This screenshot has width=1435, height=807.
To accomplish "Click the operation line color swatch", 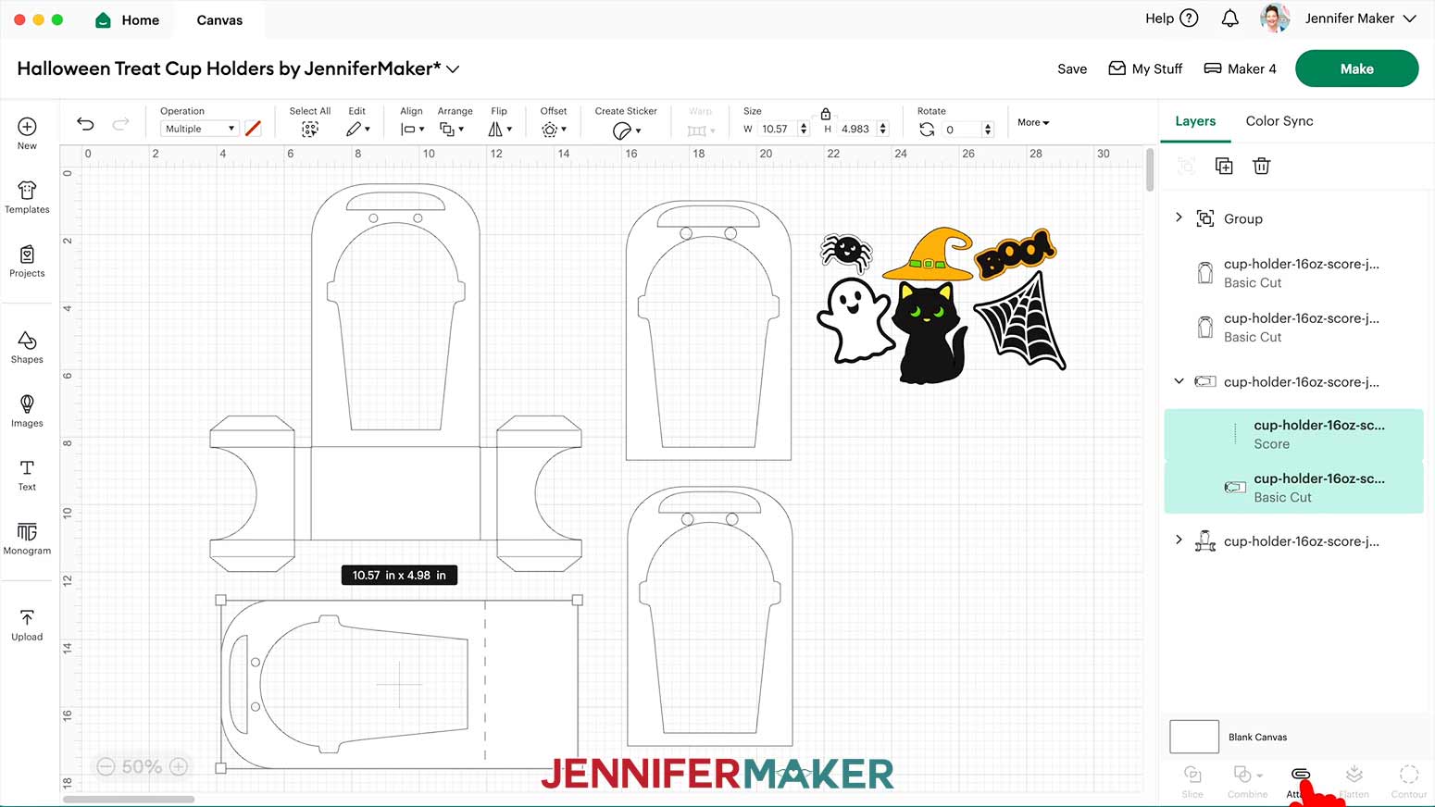I will click(253, 129).
